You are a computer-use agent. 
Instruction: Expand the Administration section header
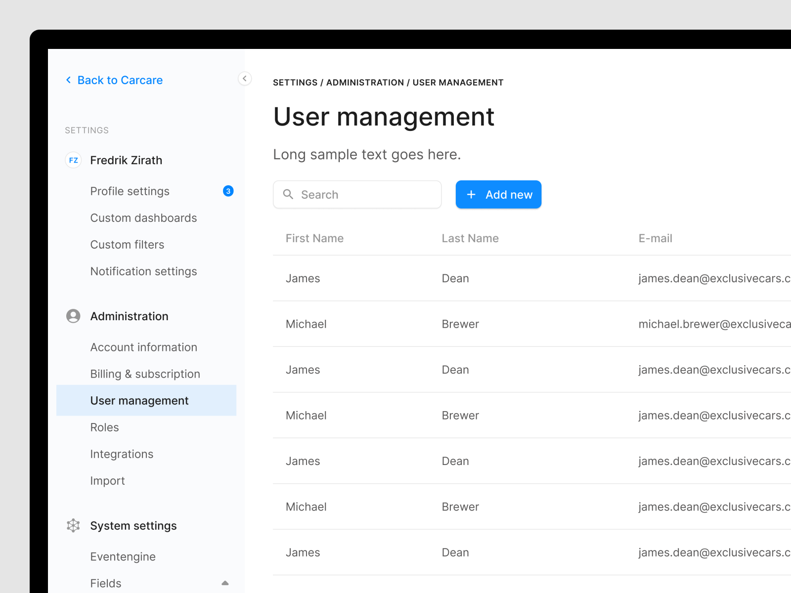(129, 316)
